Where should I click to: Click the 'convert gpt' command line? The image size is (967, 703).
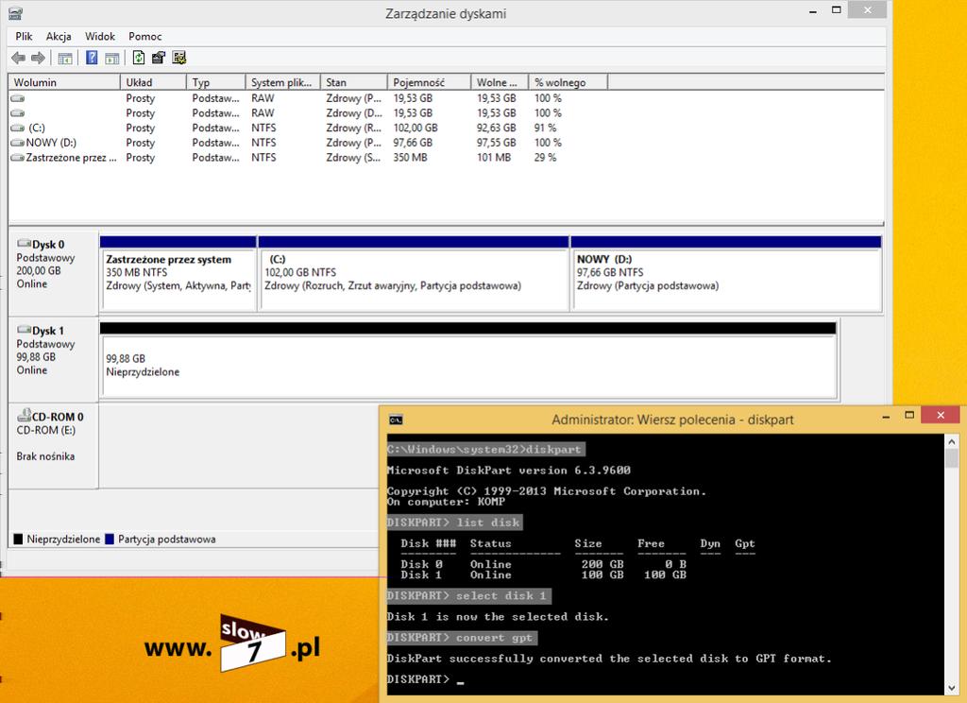[462, 638]
